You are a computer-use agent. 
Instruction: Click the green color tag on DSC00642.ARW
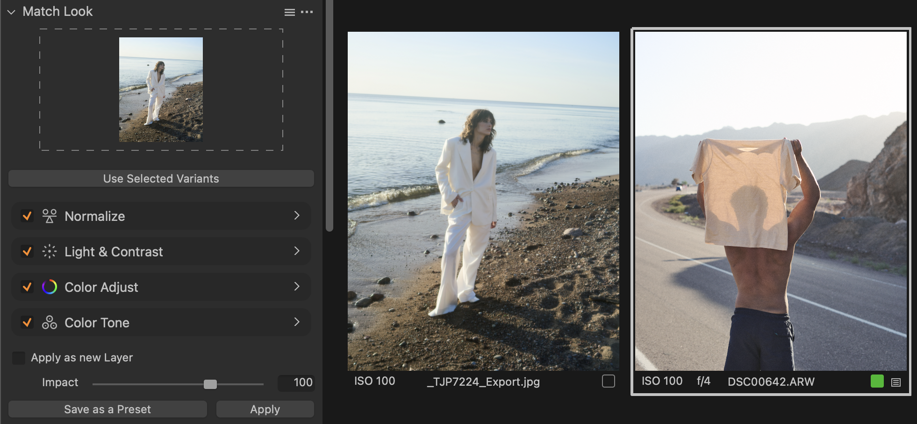877,382
